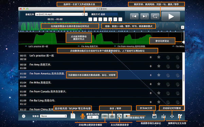Click timestamp 01:06 starting "I'm from Canada" row
The height and width of the screenshot is (127, 204).
point(23,91)
